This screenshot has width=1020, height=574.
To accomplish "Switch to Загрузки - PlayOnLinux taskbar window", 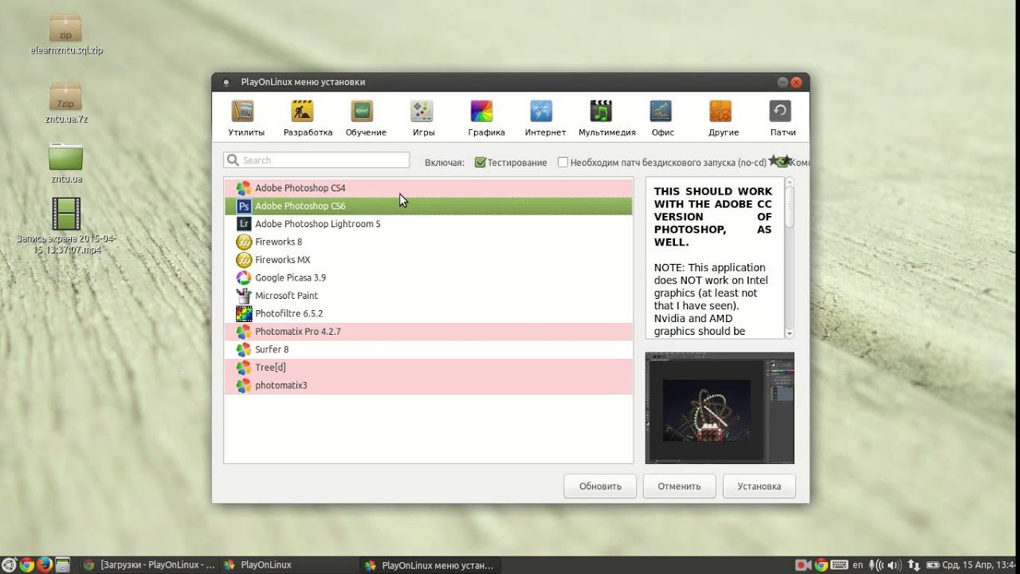I will [149, 565].
